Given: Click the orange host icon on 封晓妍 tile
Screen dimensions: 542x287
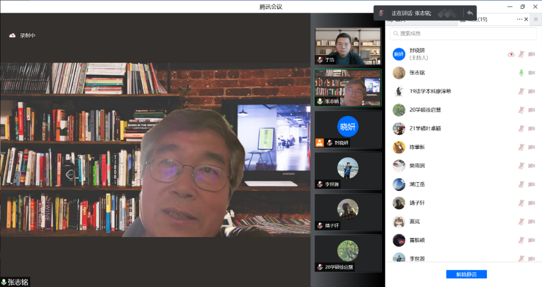Looking at the screenshot, I should 319,143.
